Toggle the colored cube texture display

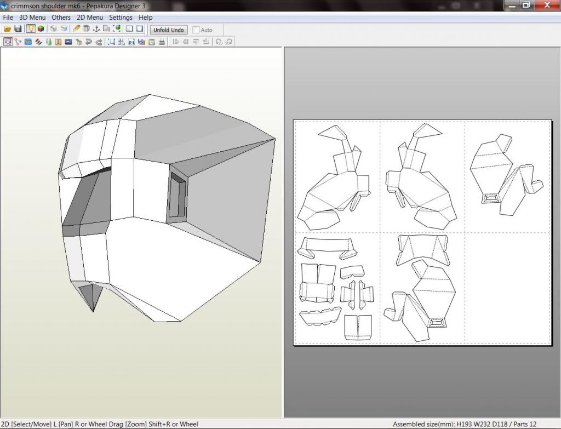[41, 29]
